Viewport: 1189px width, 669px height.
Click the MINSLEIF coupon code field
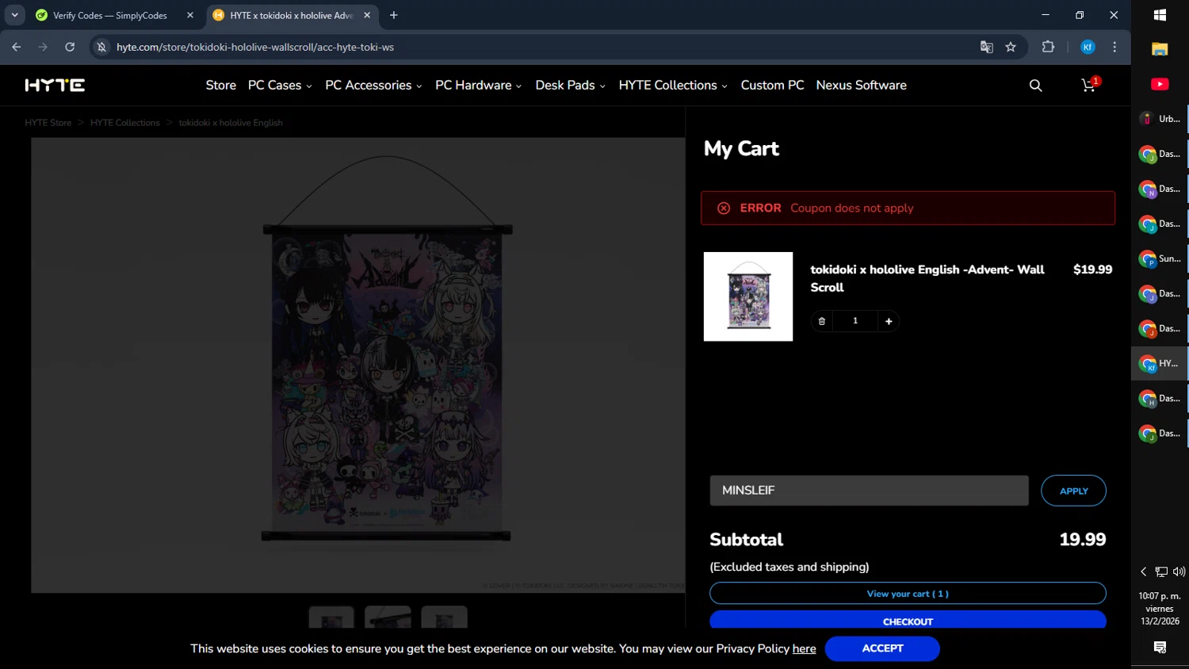click(869, 491)
